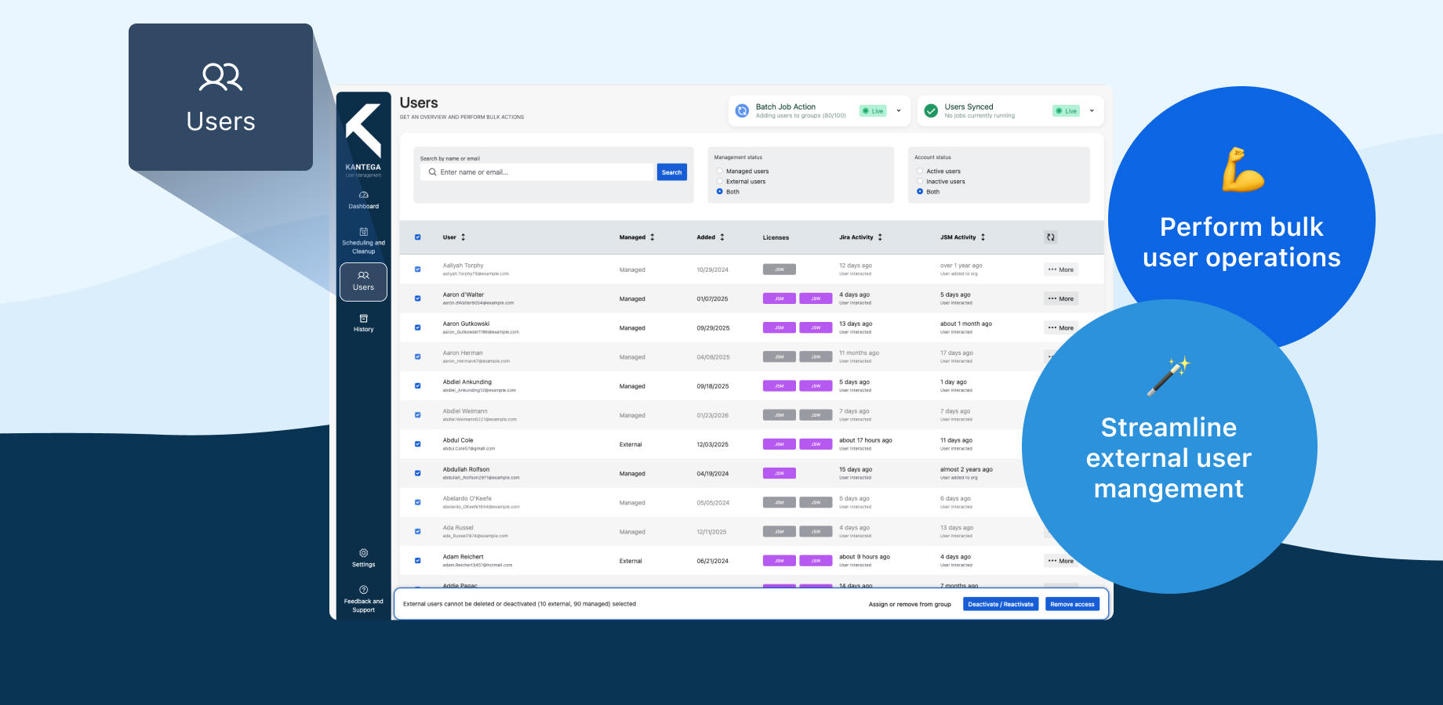The width and height of the screenshot is (1443, 705).
Task: Click the blue Search button
Action: point(671,172)
